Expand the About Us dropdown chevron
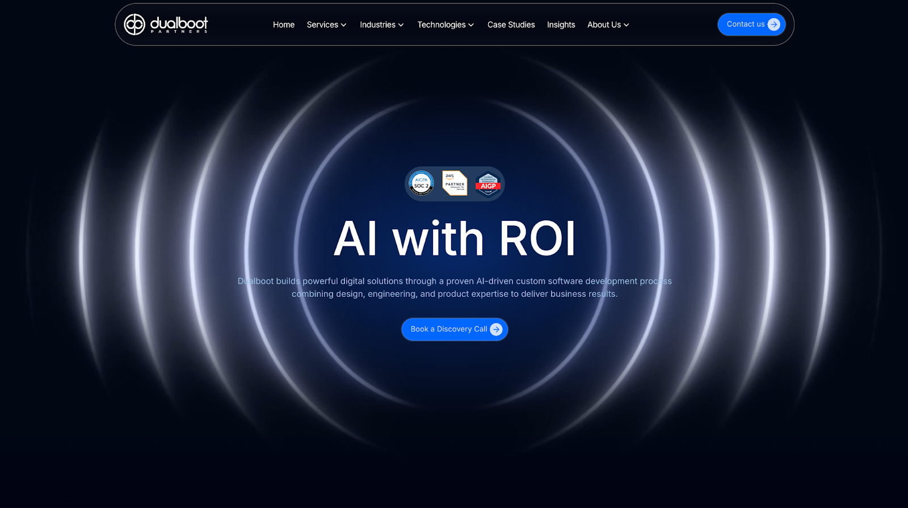Viewport: 908px width, 508px height. point(627,25)
